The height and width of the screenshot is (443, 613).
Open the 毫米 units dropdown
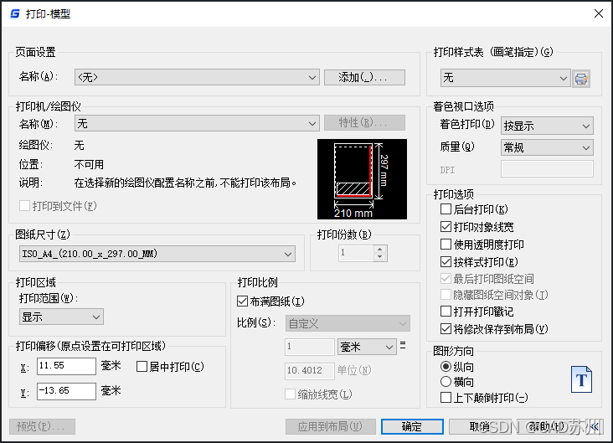pos(367,347)
